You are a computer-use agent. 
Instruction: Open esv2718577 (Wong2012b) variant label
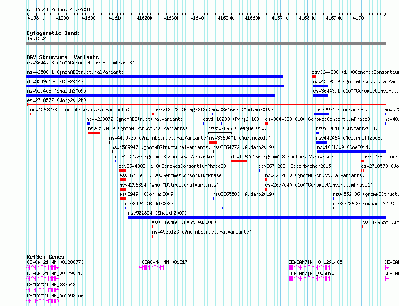click(x=56, y=100)
